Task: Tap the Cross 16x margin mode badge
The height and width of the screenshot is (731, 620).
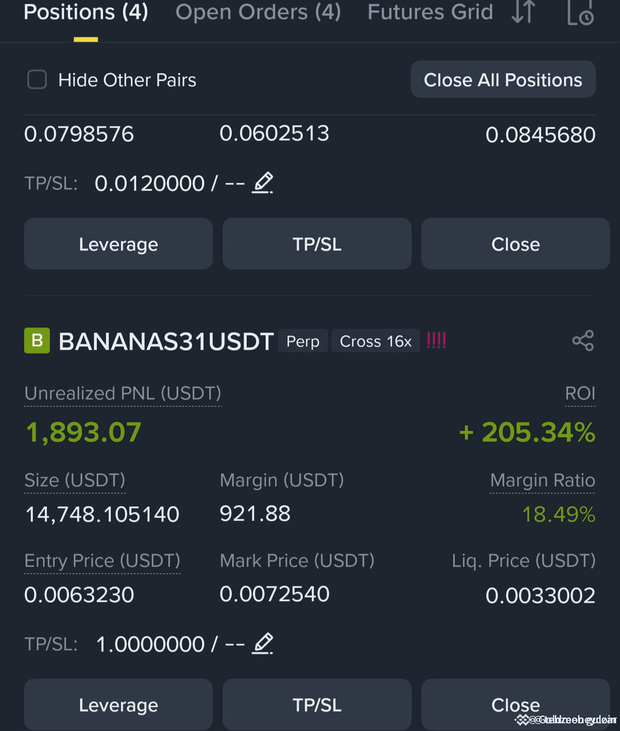Action: [375, 341]
